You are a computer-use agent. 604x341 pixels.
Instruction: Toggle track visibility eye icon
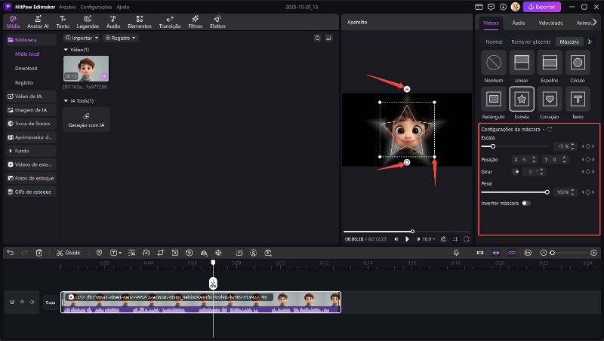pyautogui.click(x=22, y=303)
